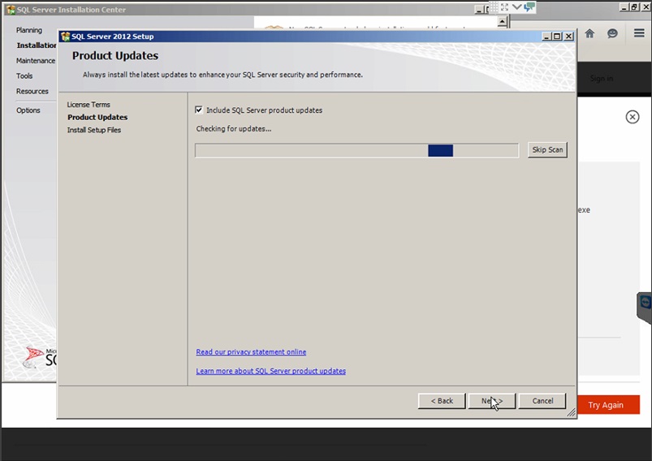Minimize the SQL Server 2012 Setup window

click(x=546, y=37)
